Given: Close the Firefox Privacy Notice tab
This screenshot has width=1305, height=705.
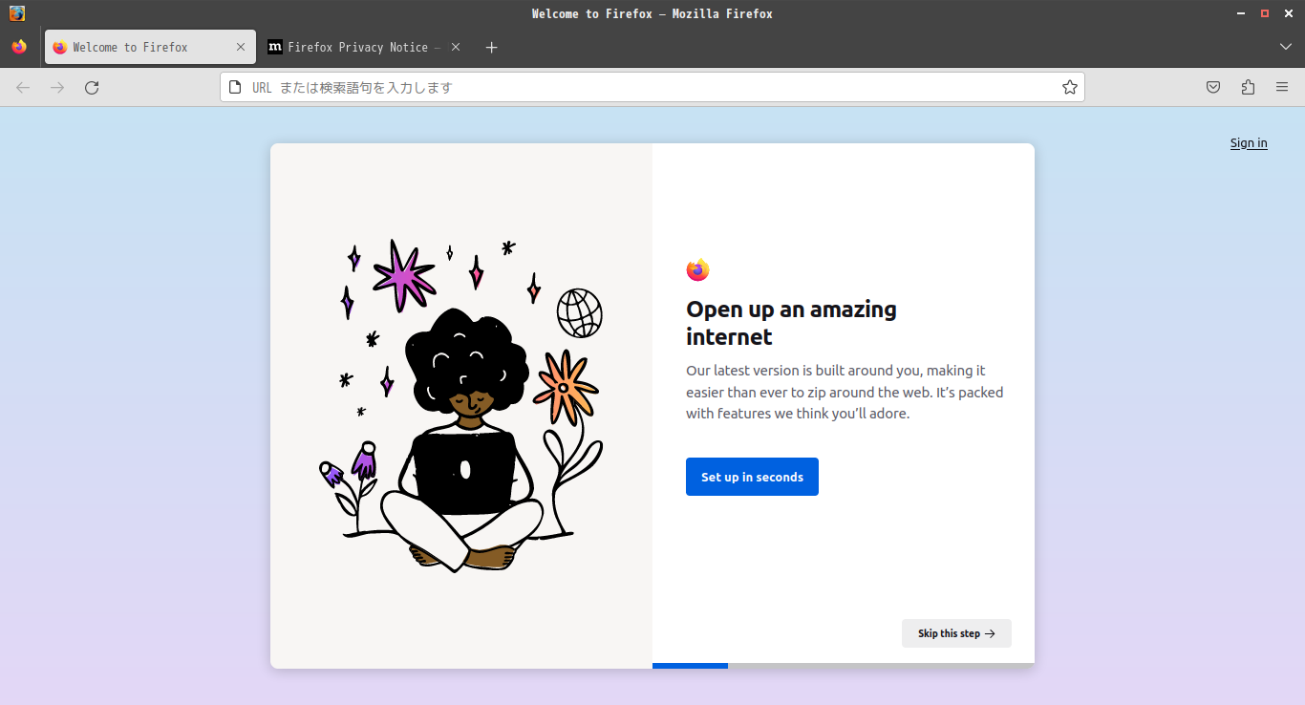Looking at the screenshot, I should [456, 47].
